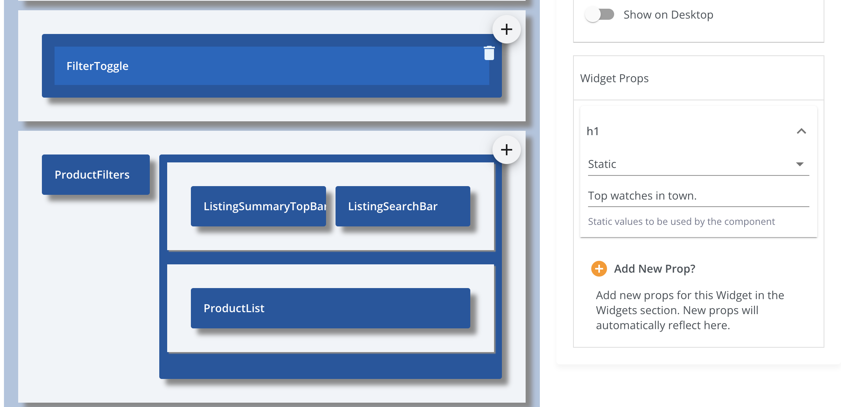Click the 'Show on Desktop' label text
841x407 pixels.
click(x=668, y=15)
